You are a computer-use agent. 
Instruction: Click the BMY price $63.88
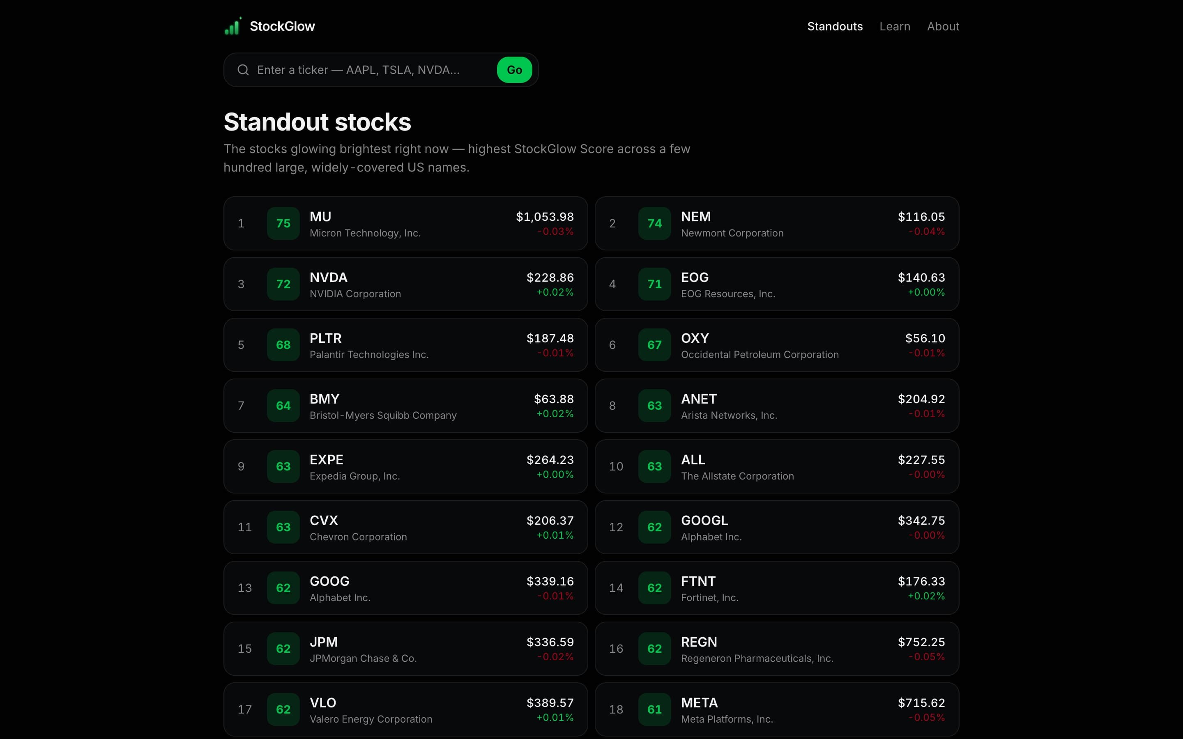554,399
